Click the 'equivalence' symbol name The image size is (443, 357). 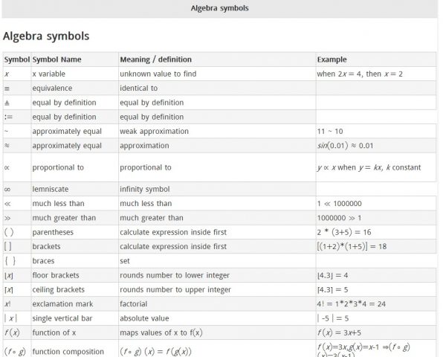click(x=52, y=89)
